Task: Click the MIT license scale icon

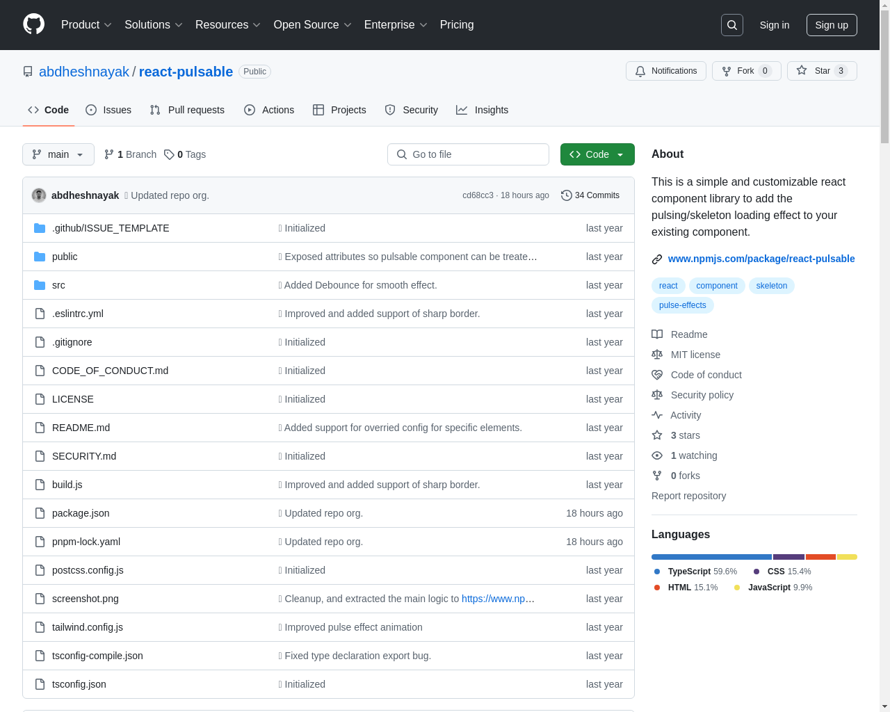Action: coord(657,355)
